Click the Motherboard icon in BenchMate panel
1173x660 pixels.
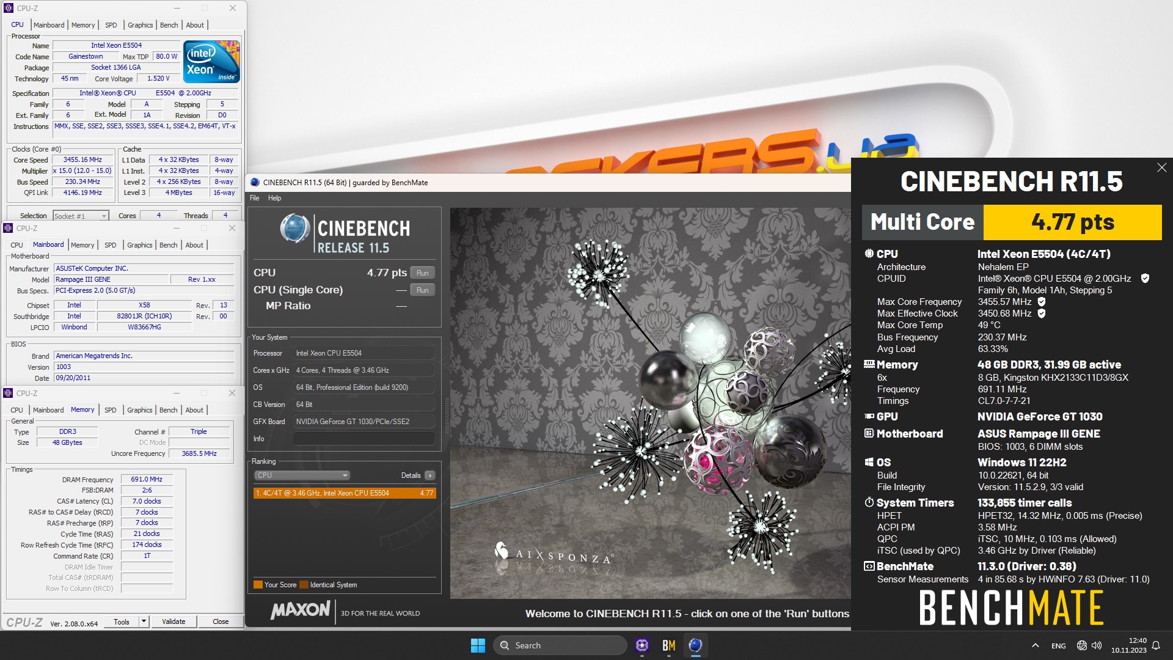point(869,433)
